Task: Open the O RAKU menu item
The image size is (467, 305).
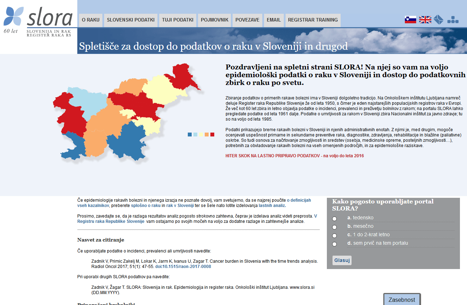Action: [91, 20]
